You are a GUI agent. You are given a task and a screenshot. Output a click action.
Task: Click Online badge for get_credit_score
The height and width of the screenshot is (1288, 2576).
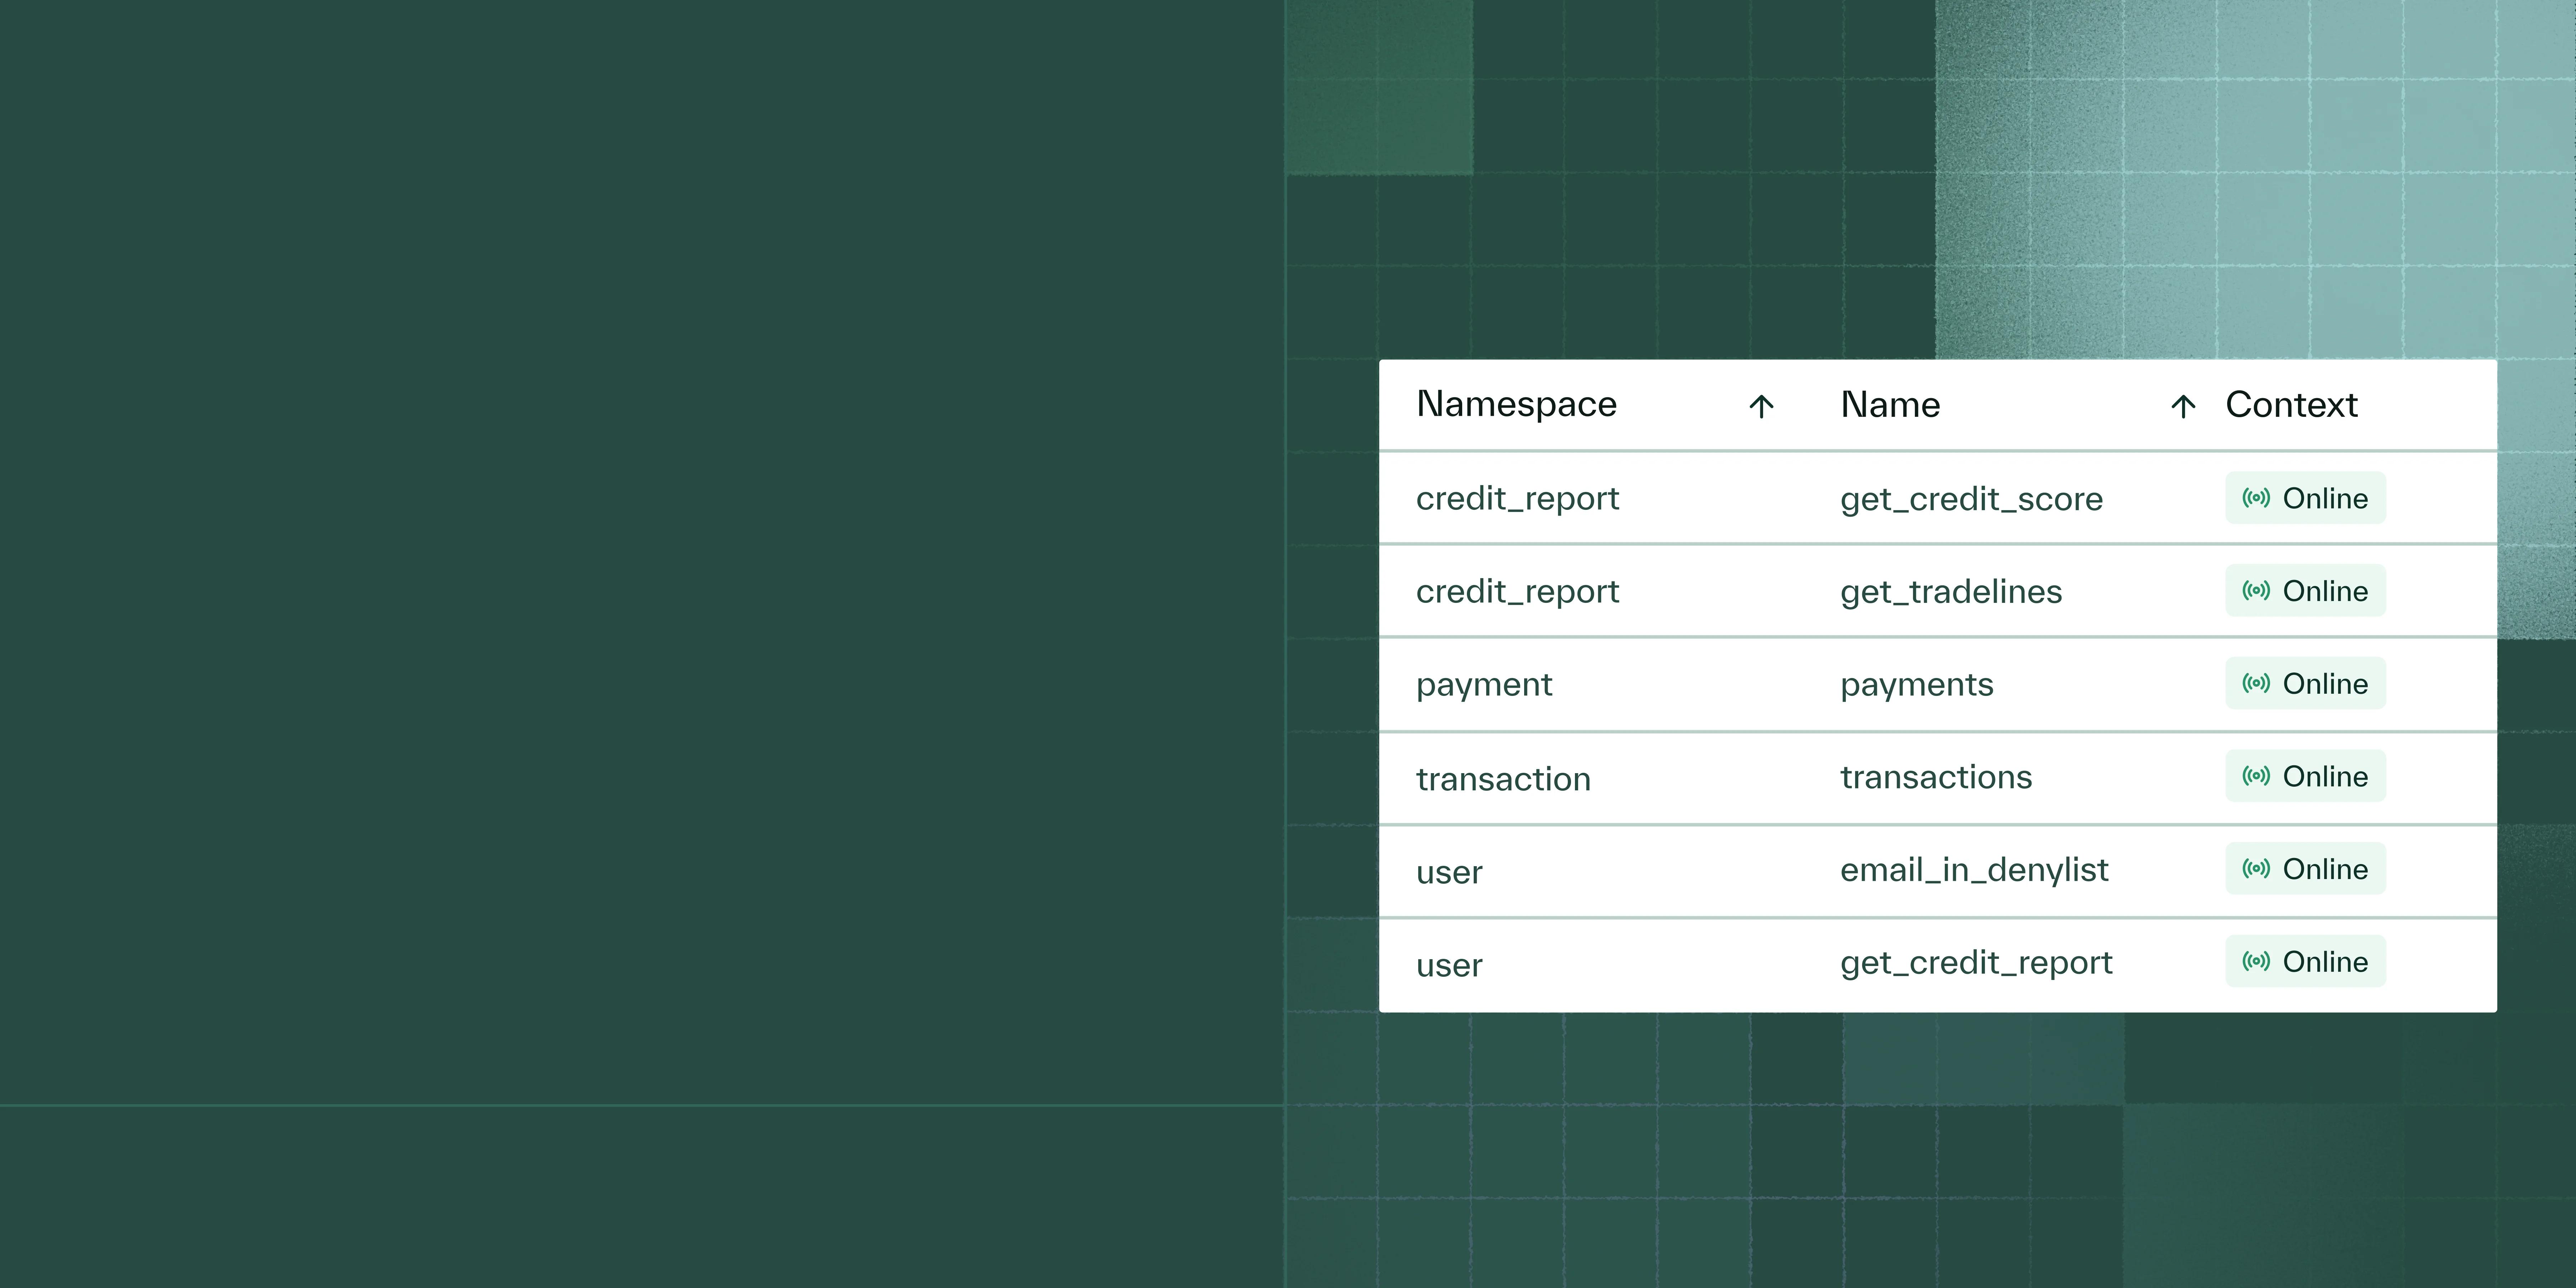pyautogui.click(x=2305, y=498)
